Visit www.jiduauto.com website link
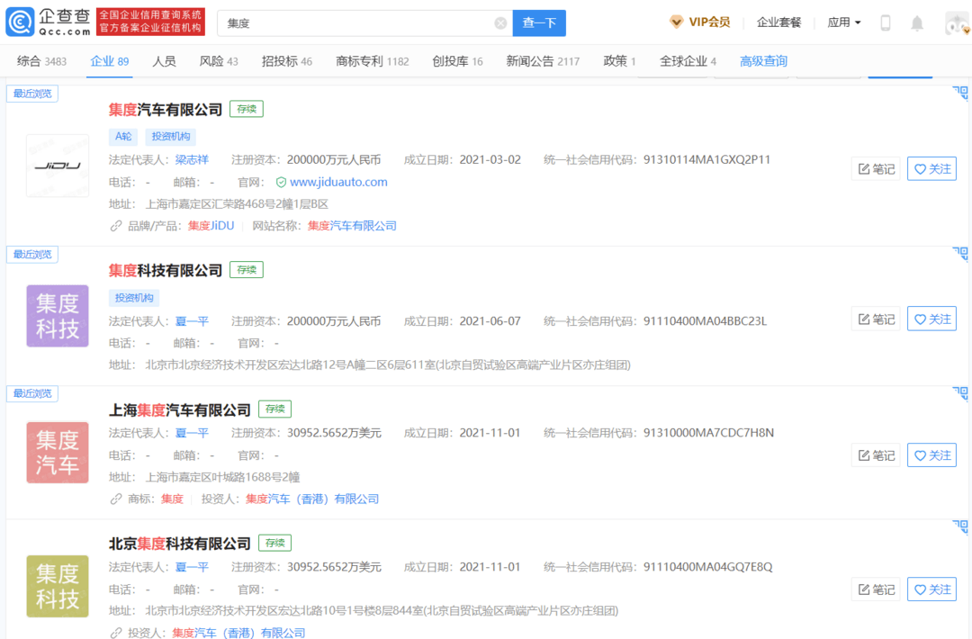The width and height of the screenshot is (972, 639). [338, 182]
